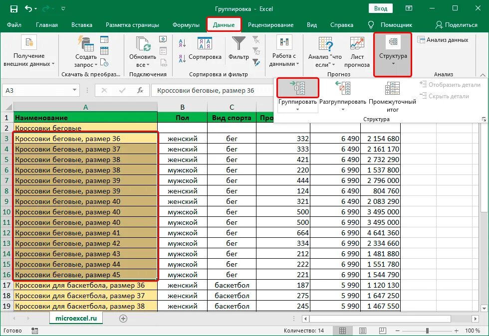Click the macro recording status bar icon
The width and height of the screenshot is (489, 336).
[x=34, y=331]
